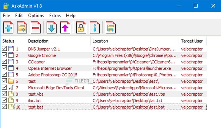The image size is (221, 128).
Task: Toggle the Google Chrome block checkbox
Action: tap(4, 55)
